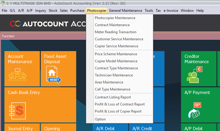Open the A/P Debit tile
Viewport: 220px width, 131px height.
199,127
